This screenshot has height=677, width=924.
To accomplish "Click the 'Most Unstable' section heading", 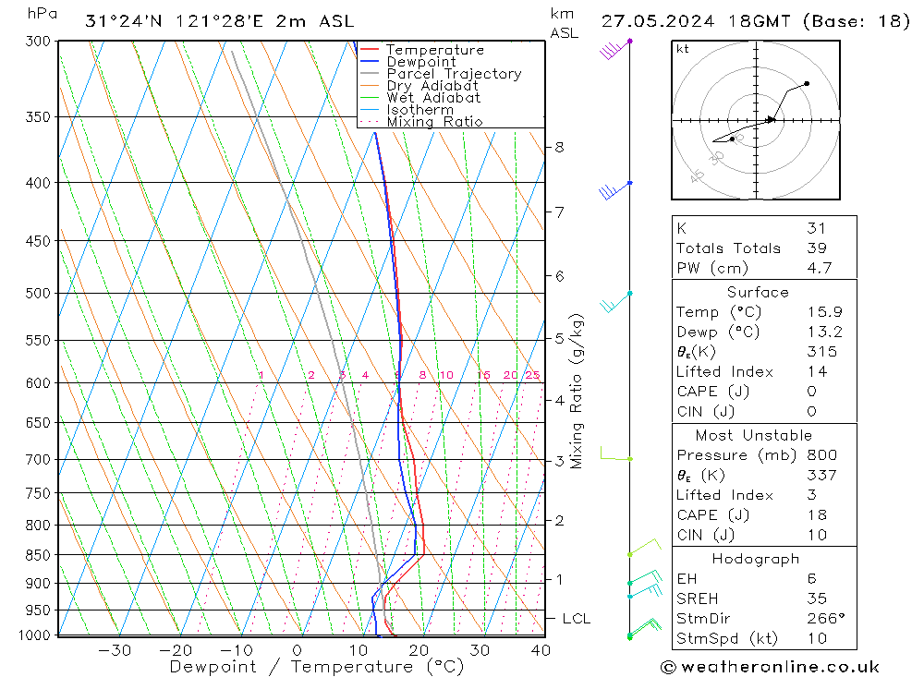I will [x=754, y=435].
